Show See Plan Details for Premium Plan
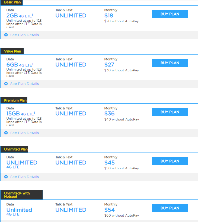 click(24, 133)
